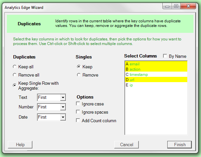Select Keep Single Row with Aggregate
The height and width of the screenshot is (157, 201).
(x=15, y=85)
